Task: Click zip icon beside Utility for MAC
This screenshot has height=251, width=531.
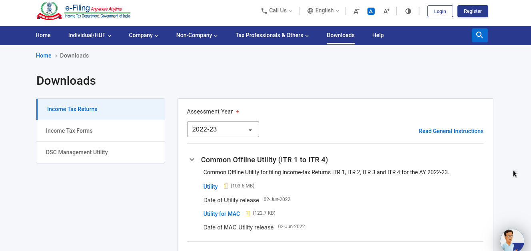Action: click(248, 213)
